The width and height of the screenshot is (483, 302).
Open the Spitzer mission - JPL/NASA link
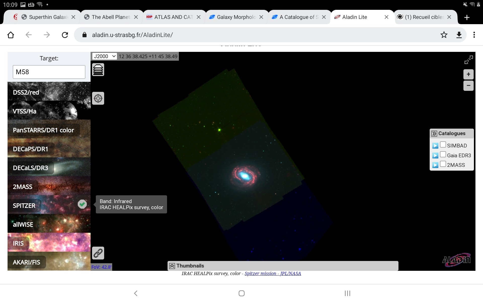coord(273,274)
